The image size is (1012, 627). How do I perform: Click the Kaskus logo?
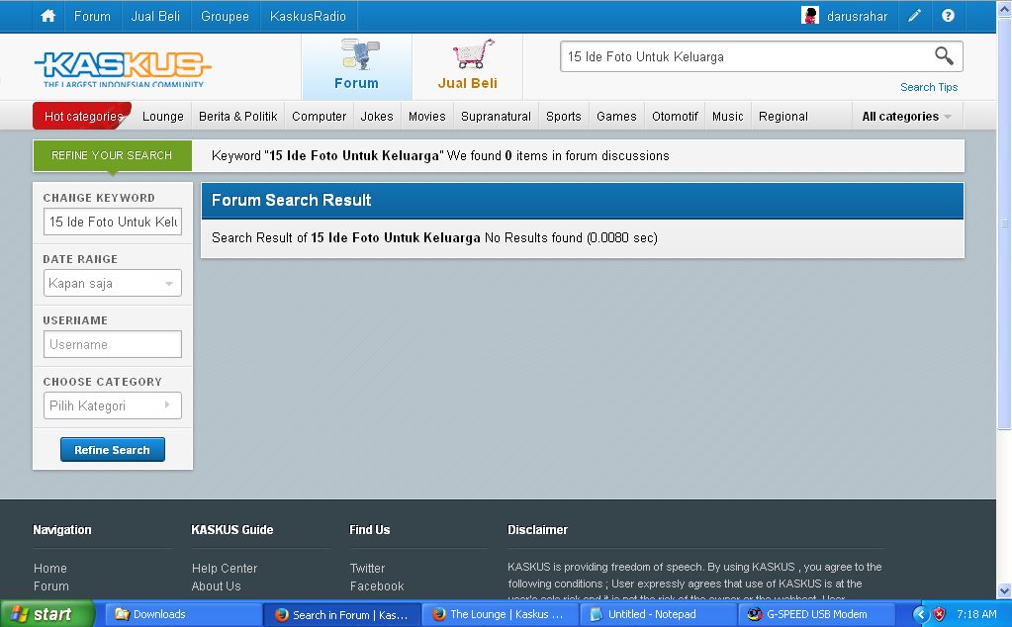click(123, 69)
